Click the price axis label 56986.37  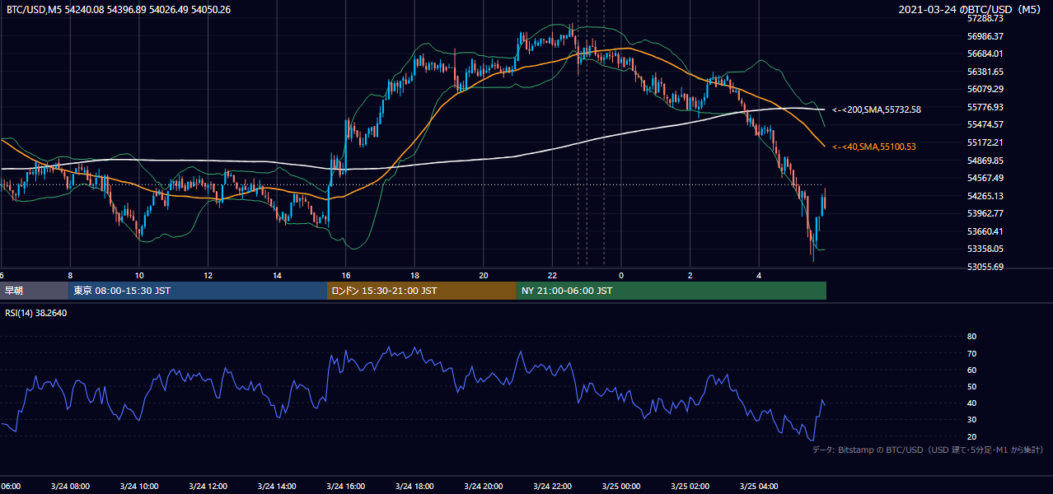pos(985,36)
